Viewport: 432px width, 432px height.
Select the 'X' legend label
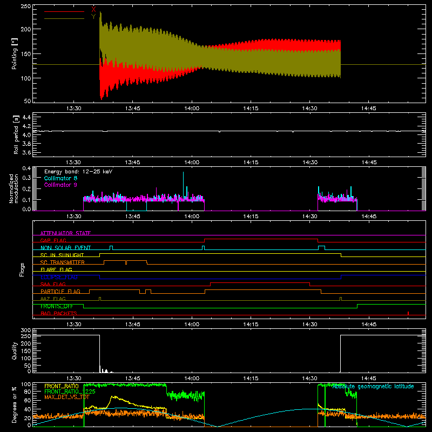coord(93,10)
